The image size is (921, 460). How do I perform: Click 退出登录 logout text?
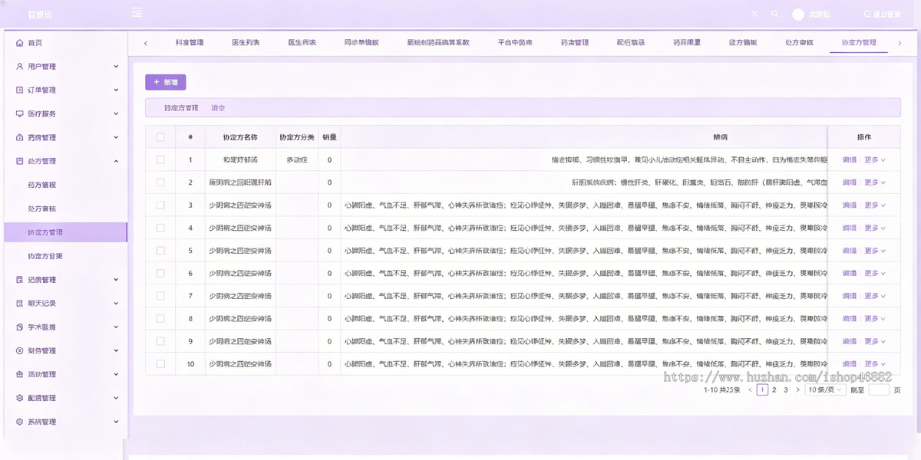point(887,15)
